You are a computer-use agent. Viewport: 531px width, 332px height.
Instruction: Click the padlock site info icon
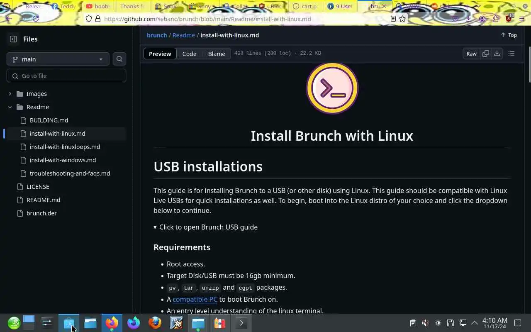[98, 19]
